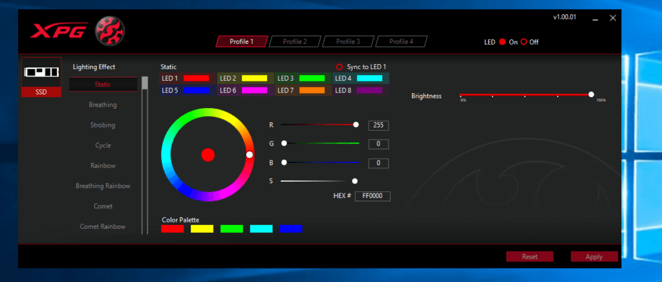Pick LED 4 cyan color swatch
Viewport: 662px width, 282px height.
click(x=369, y=78)
